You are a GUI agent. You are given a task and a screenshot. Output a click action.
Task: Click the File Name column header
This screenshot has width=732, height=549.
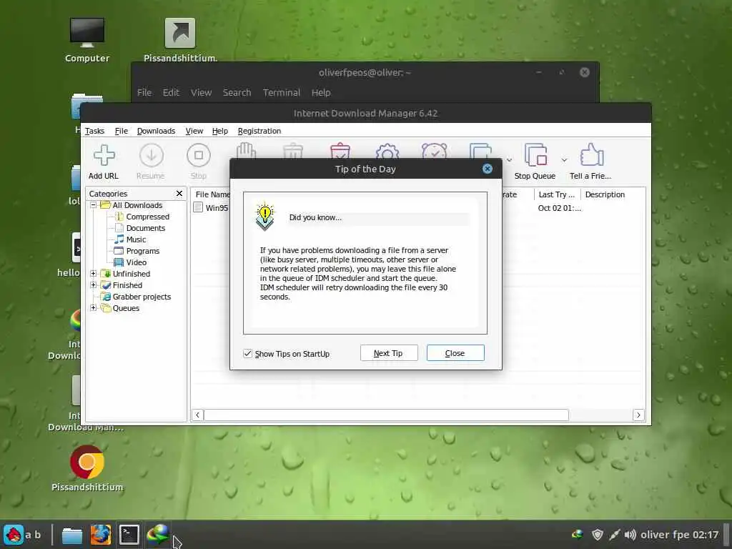(x=211, y=194)
